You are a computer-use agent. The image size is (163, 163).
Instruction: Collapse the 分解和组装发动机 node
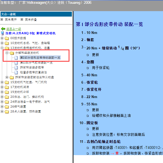7,53
